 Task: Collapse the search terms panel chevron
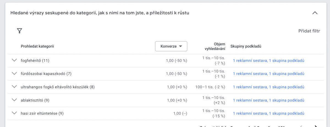(315, 13)
